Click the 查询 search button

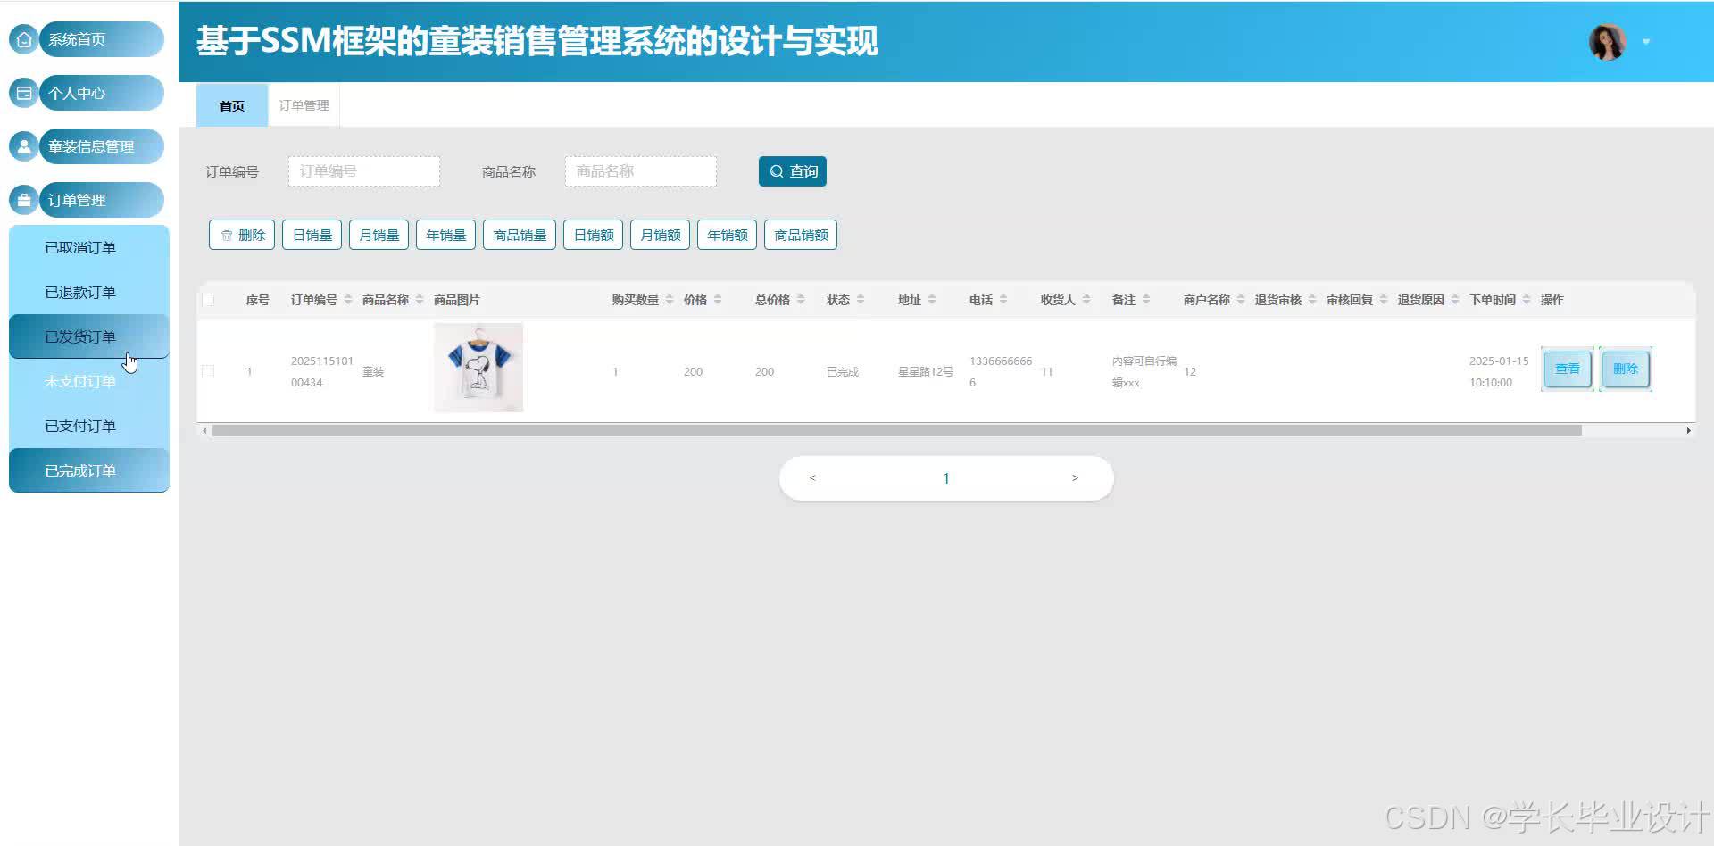[793, 171]
